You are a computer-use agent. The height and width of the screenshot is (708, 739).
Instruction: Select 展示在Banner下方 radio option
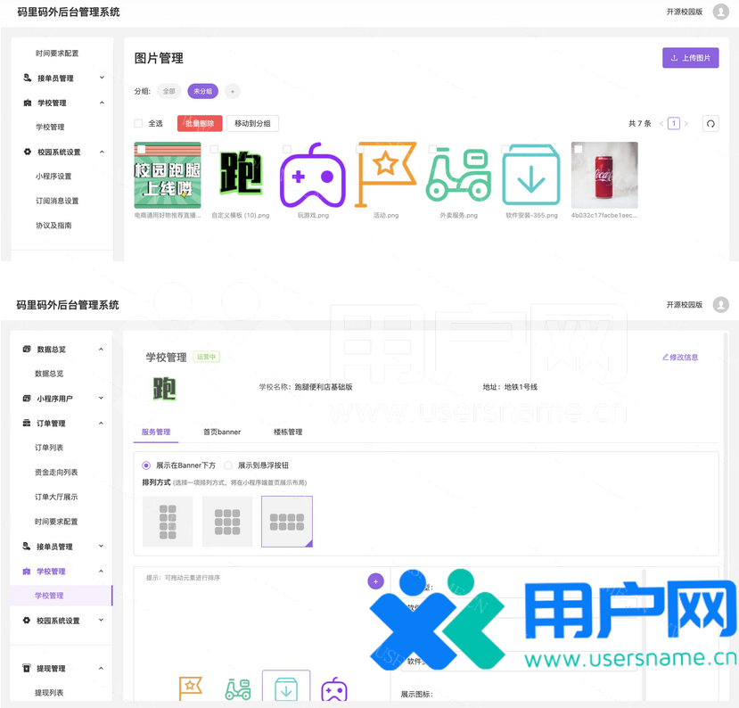[146, 465]
